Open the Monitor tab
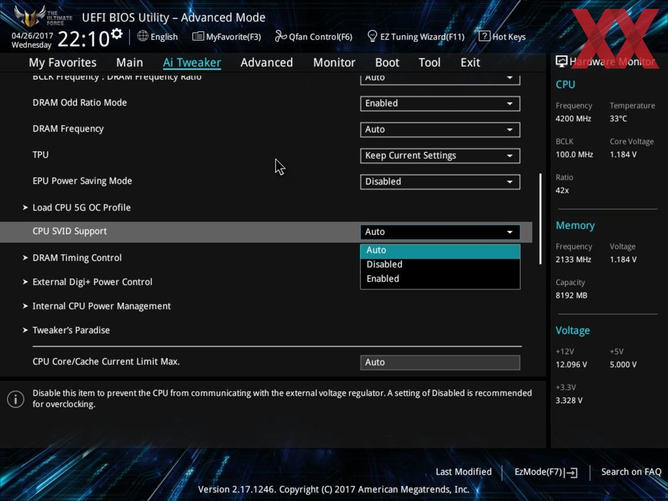Image resolution: width=668 pixels, height=501 pixels. [334, 62]
